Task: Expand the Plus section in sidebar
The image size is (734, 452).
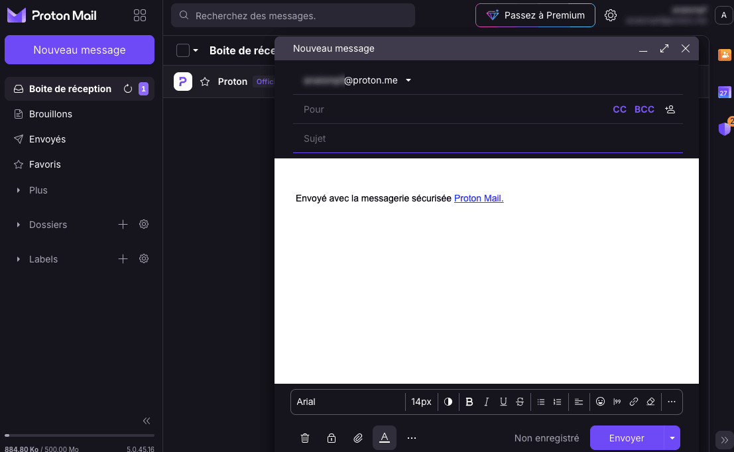Action: click(18, 190)
